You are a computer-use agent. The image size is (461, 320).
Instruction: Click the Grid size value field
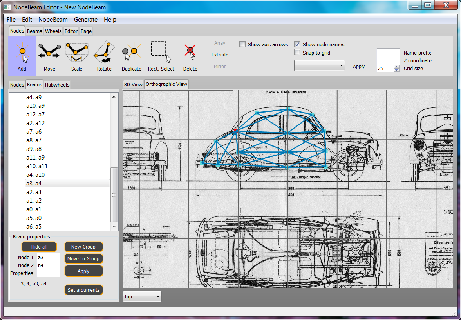tap(385, 68)
